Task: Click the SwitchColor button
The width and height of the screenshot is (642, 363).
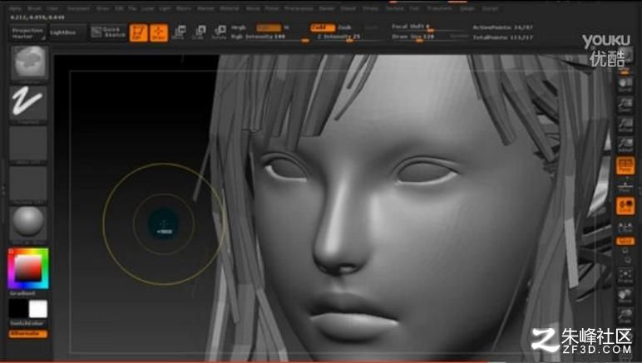Action: point(28,323)
